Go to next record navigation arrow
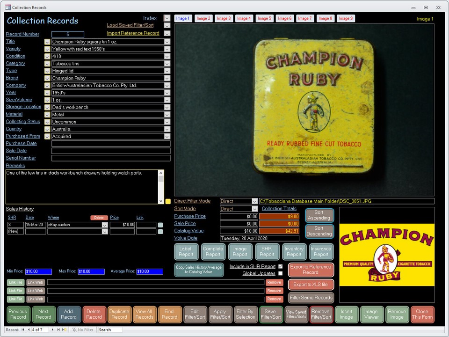This screenshot has height=337, width=449. tap(52, 330)
